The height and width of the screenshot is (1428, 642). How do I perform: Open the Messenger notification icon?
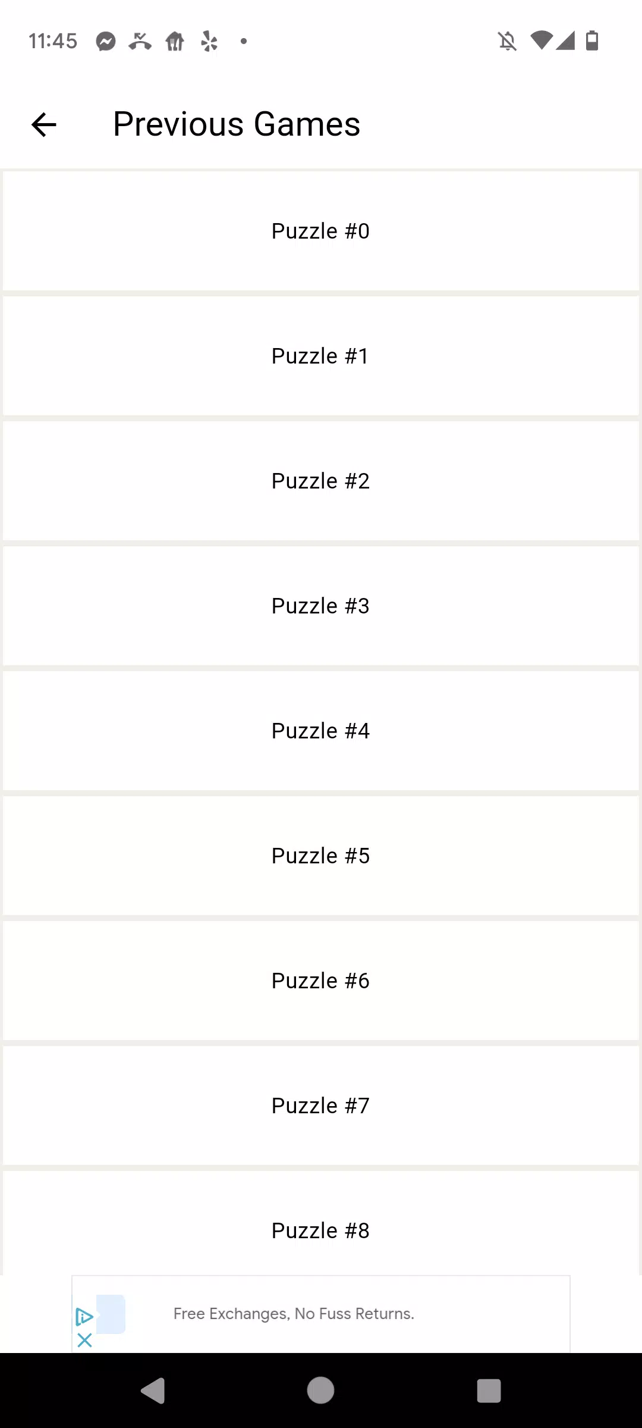click(106, 41)
